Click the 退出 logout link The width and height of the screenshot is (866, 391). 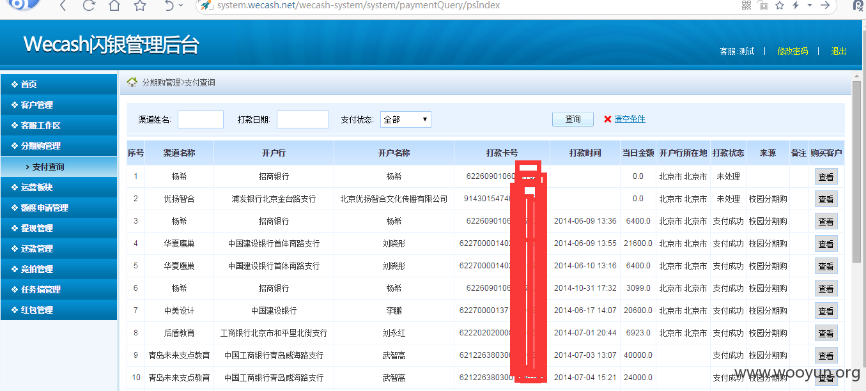point(839,51)
